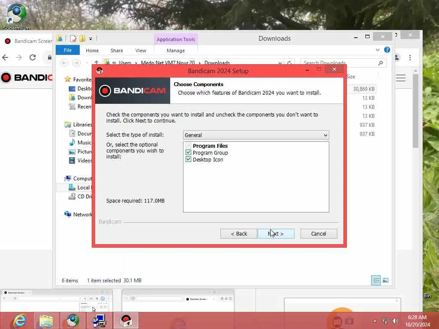Show hidden tray icons arrow
Viewport: 439px width, 329px height.
[375, 321]
